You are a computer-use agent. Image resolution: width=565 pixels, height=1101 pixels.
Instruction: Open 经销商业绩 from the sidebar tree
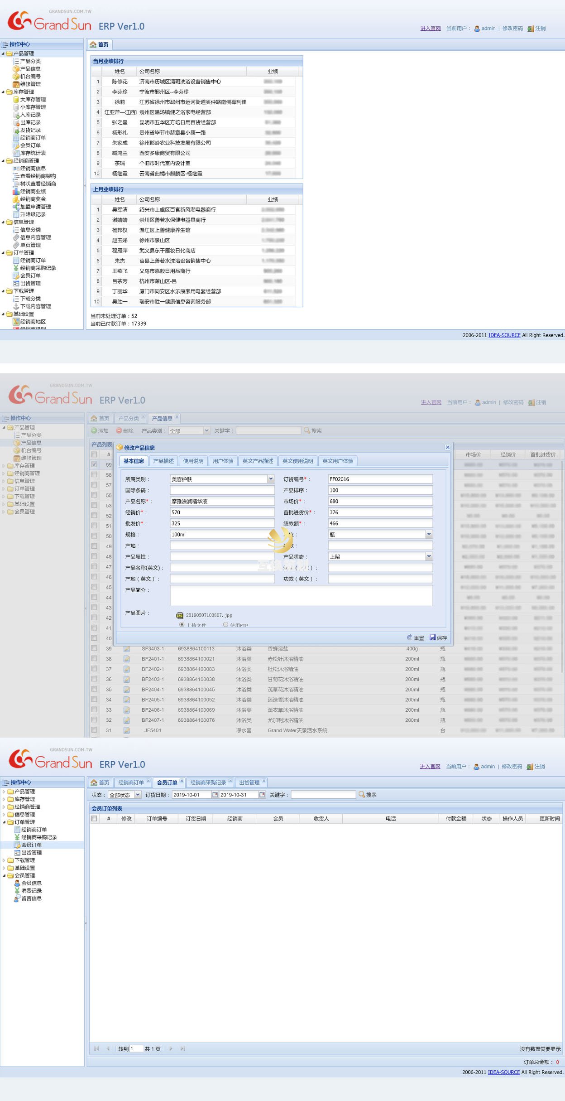coord(33,191)
